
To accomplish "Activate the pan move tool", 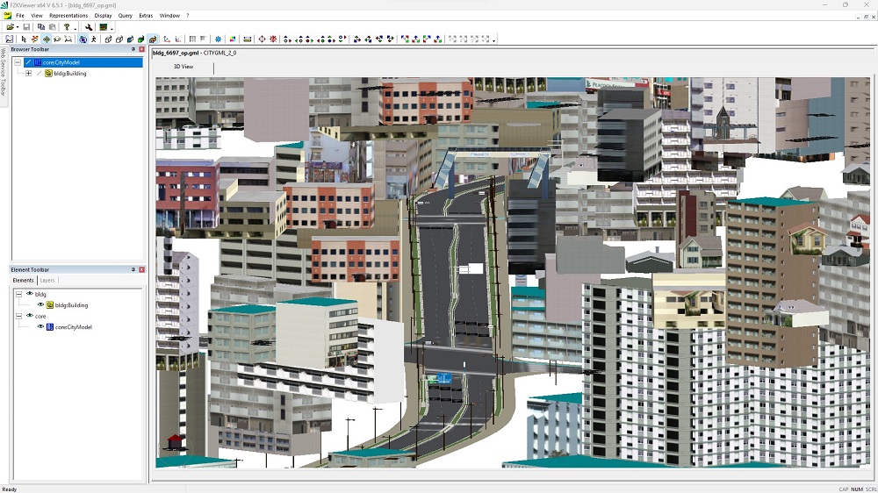I will pos(46,39).
